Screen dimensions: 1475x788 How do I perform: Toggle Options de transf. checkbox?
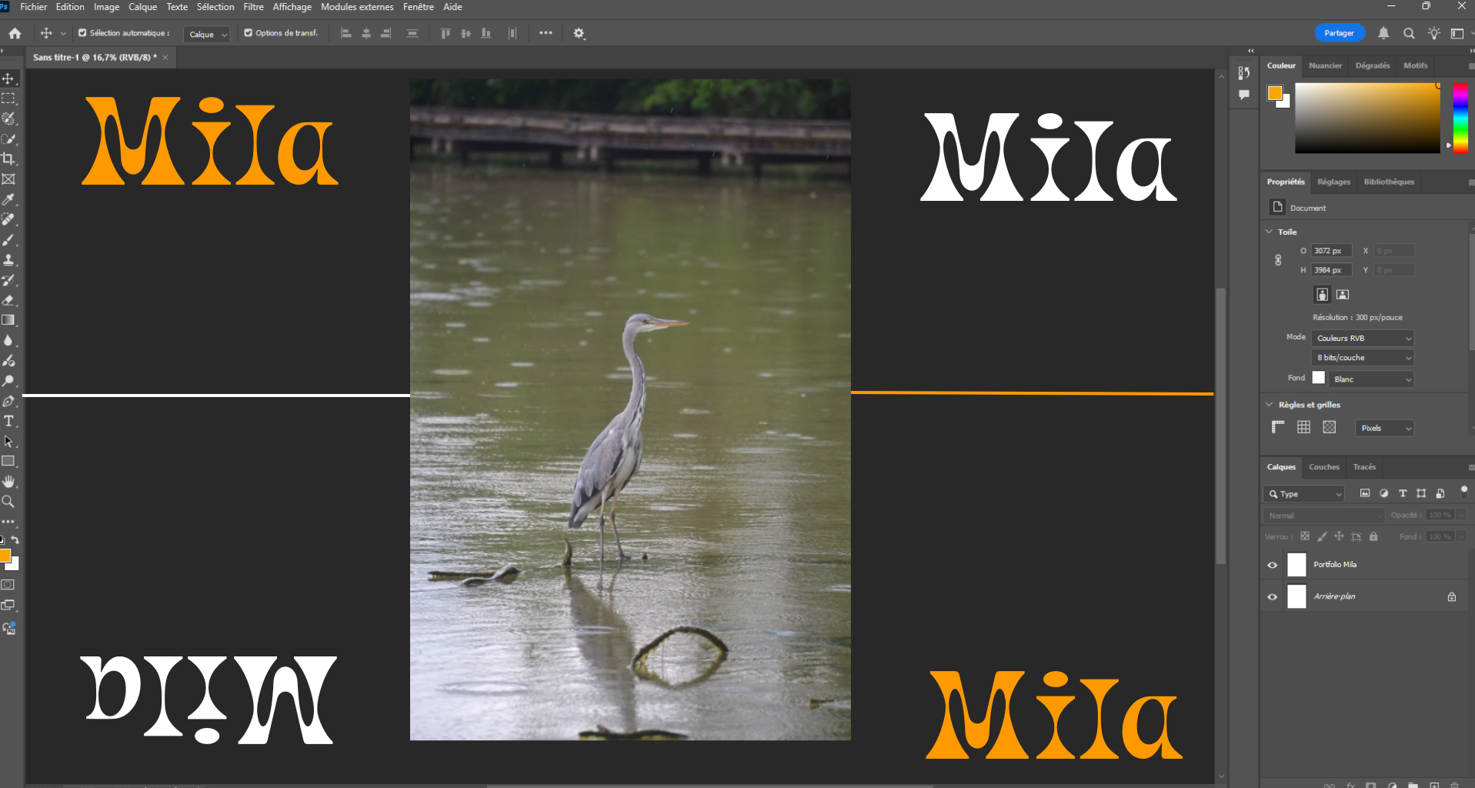[x=249, y=33]
